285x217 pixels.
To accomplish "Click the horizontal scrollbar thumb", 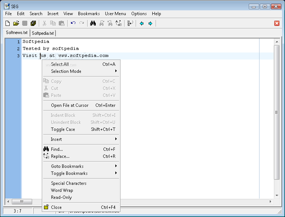I will (22, 201).
